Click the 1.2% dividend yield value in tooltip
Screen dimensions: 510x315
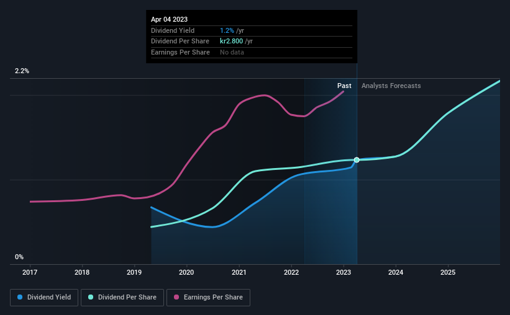[227, 30]
